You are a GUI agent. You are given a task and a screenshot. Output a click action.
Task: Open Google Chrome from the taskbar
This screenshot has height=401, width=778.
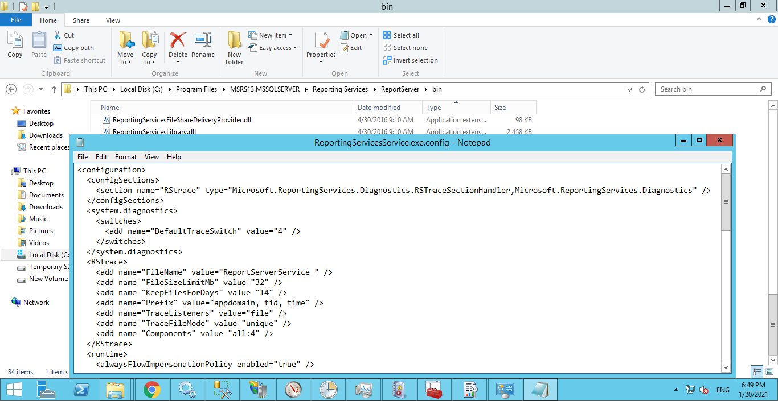click(151, 390)
